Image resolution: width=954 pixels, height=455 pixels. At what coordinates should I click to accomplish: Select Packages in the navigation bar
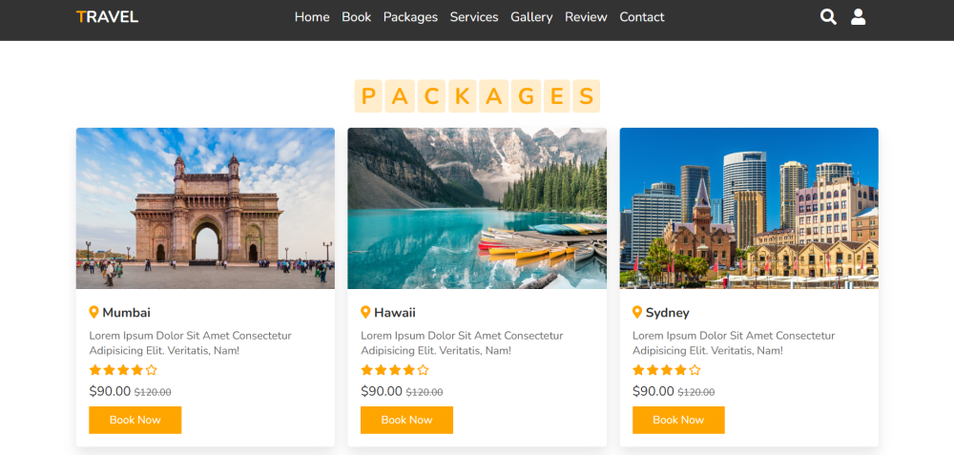pyautogui.click(x=410, y=17)
